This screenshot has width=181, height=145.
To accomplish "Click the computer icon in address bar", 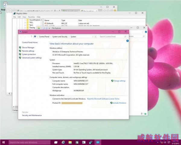I will coord(35,37).
